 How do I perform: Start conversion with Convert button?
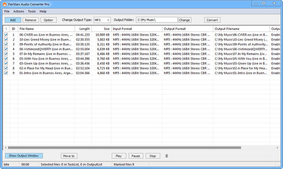[x=212, y=20]
